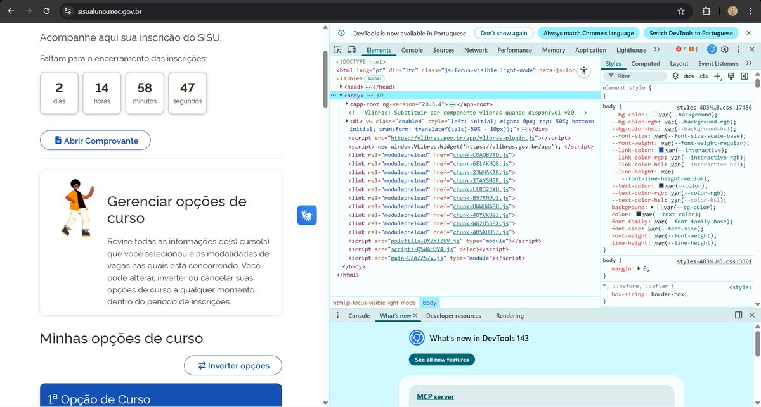Click Always match Chrome's language
761x407 pixels.
click(589, 33)
